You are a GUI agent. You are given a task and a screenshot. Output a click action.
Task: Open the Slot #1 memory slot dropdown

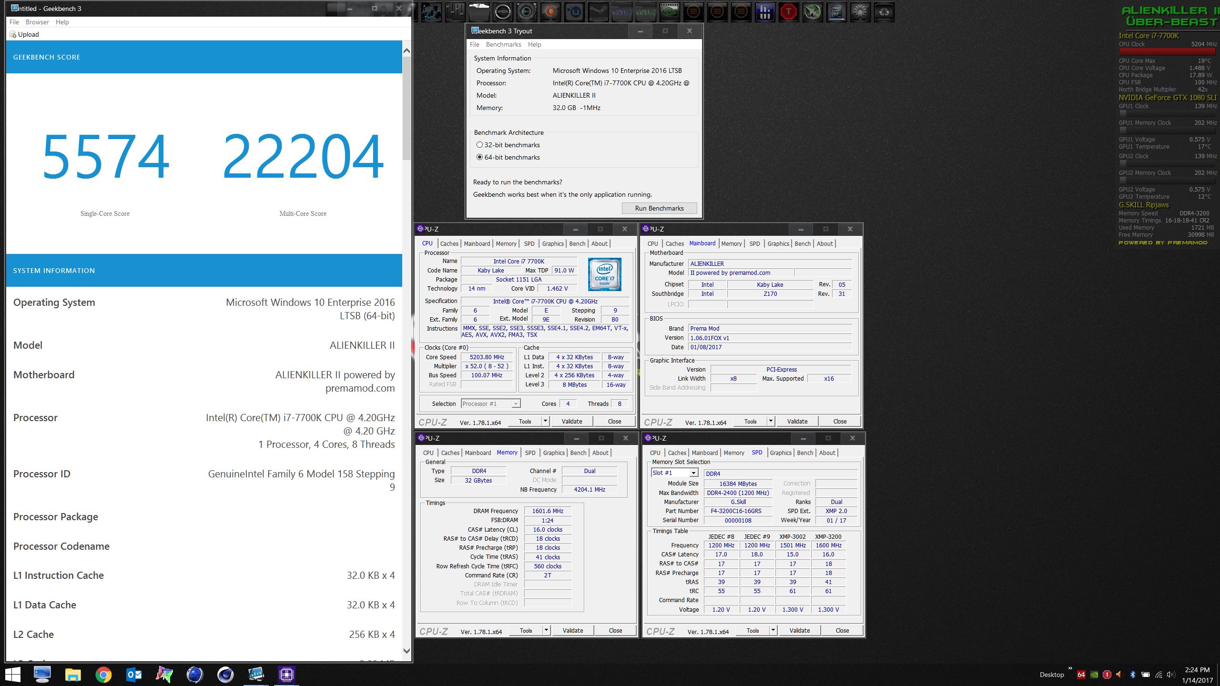point(674,473)
